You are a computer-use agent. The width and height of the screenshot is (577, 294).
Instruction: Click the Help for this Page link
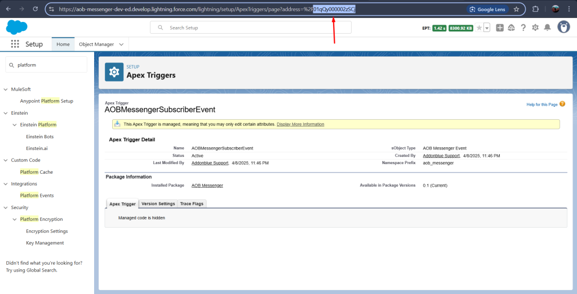[542, 105]
